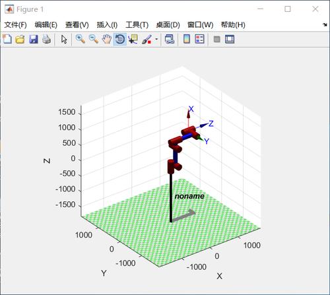Select the Pan hand tool
330x295 pixels.
point(107,40)
